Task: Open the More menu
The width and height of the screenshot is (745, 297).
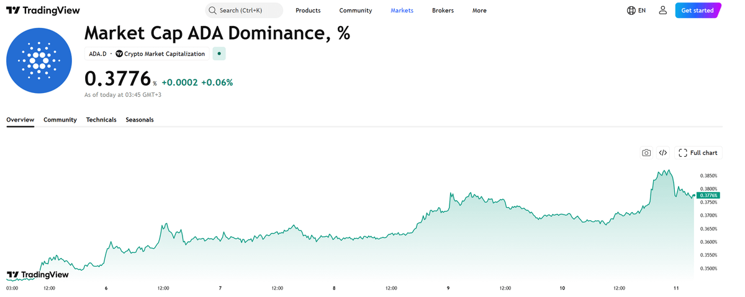Action: click(x=479, y=11)
